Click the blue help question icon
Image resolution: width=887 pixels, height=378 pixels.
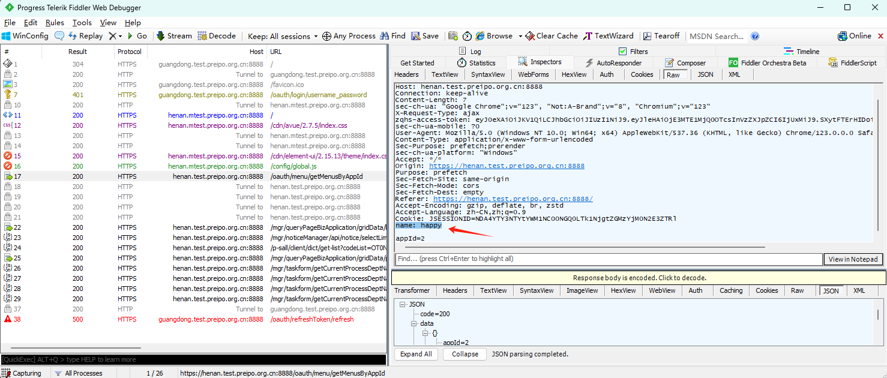[x=755, y=36]
